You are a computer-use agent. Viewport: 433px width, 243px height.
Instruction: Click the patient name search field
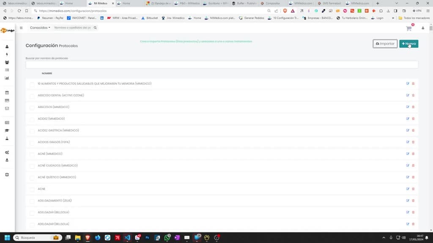tap(73, 27)
